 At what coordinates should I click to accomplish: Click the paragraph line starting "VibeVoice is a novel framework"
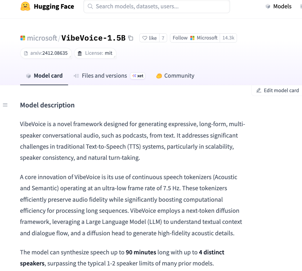pos(132,124)
